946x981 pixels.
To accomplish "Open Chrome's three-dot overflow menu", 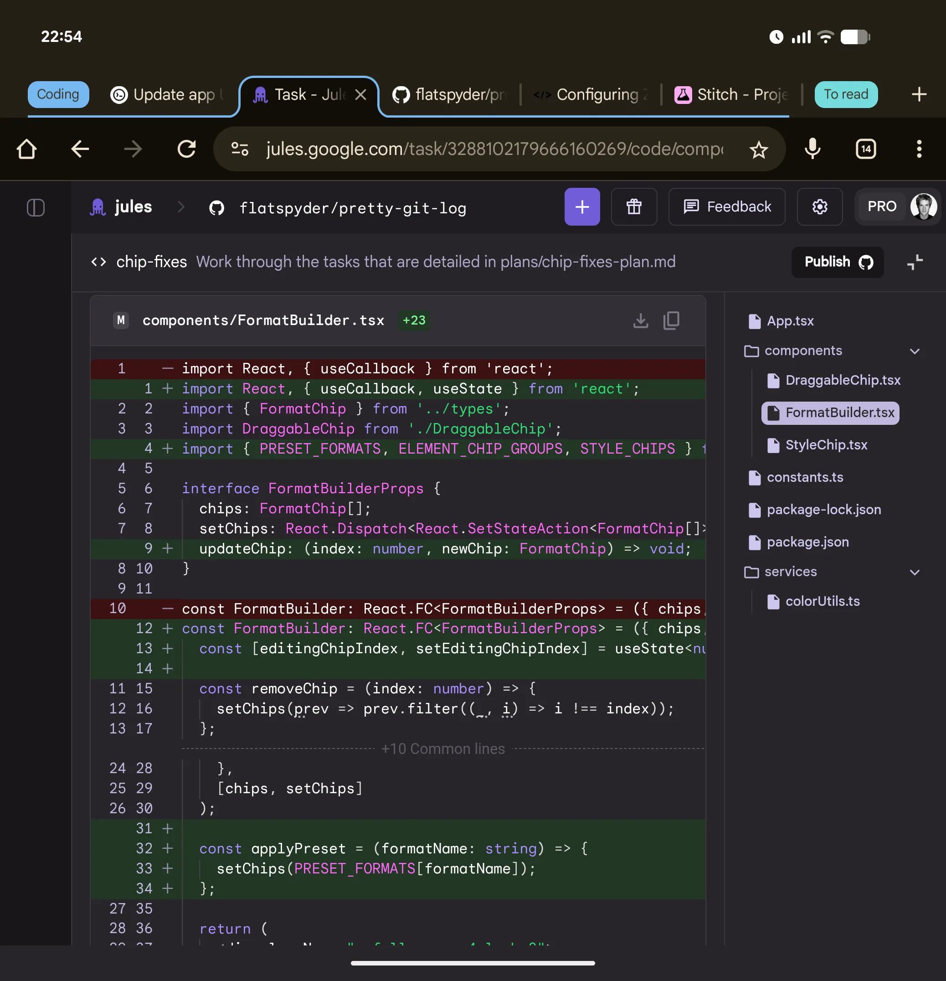I will click(x=919, y=149).
